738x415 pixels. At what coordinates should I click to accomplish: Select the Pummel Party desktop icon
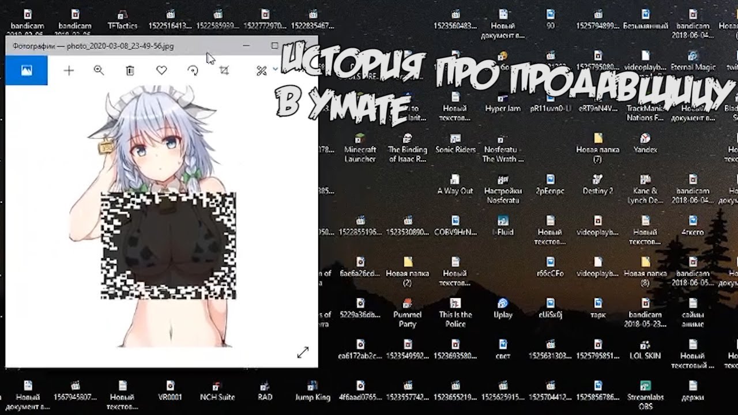[408, 313]
